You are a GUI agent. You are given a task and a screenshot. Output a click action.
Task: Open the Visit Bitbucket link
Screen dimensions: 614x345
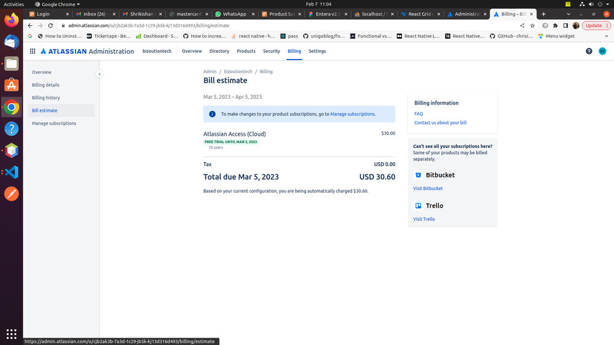(x=428, y=188)
